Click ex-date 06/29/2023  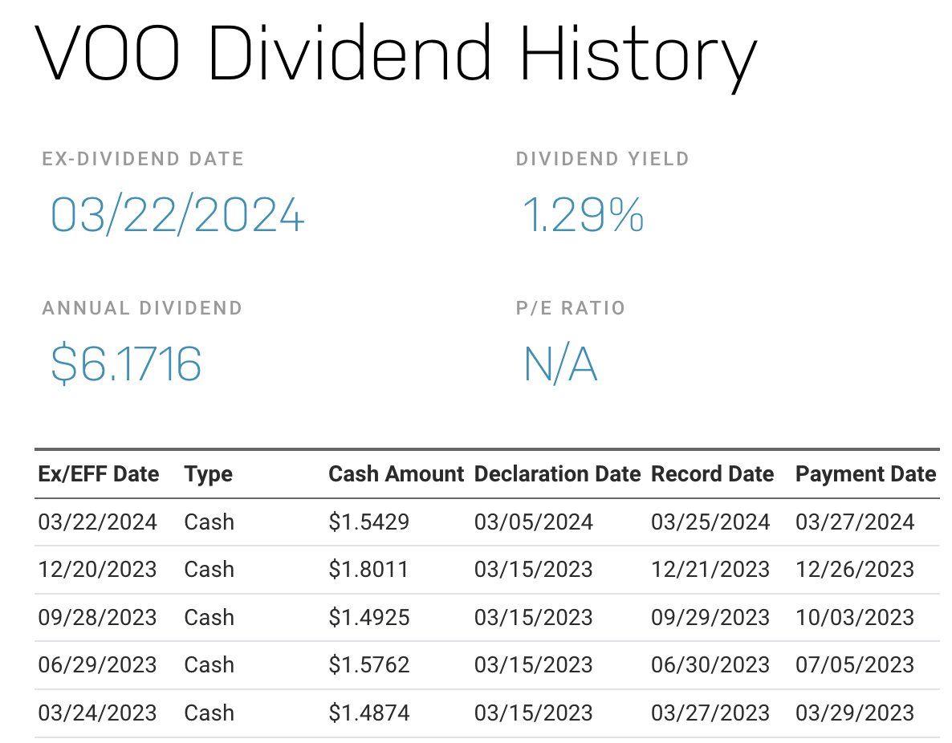coord(97,664)
